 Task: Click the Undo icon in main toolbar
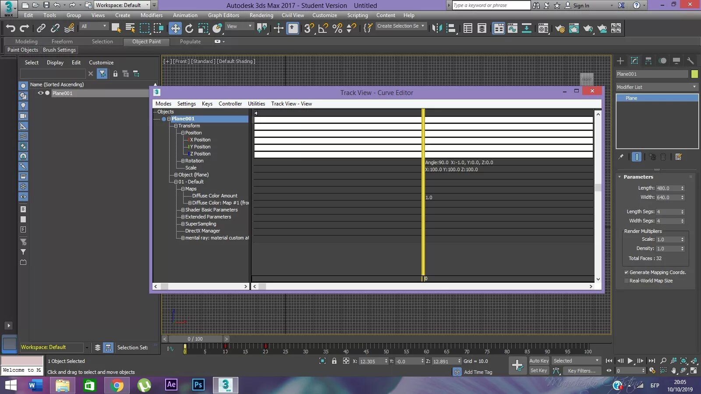pyautogui.click(x=11, y=28)
